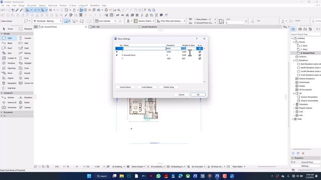This screenshot has width=321, height=180.
Task: Open Floor Plan and Section dropdown
Action: 171,21
